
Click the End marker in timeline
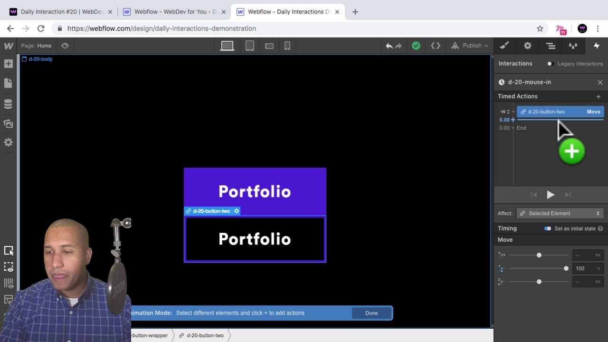click(x=522, y=128)
